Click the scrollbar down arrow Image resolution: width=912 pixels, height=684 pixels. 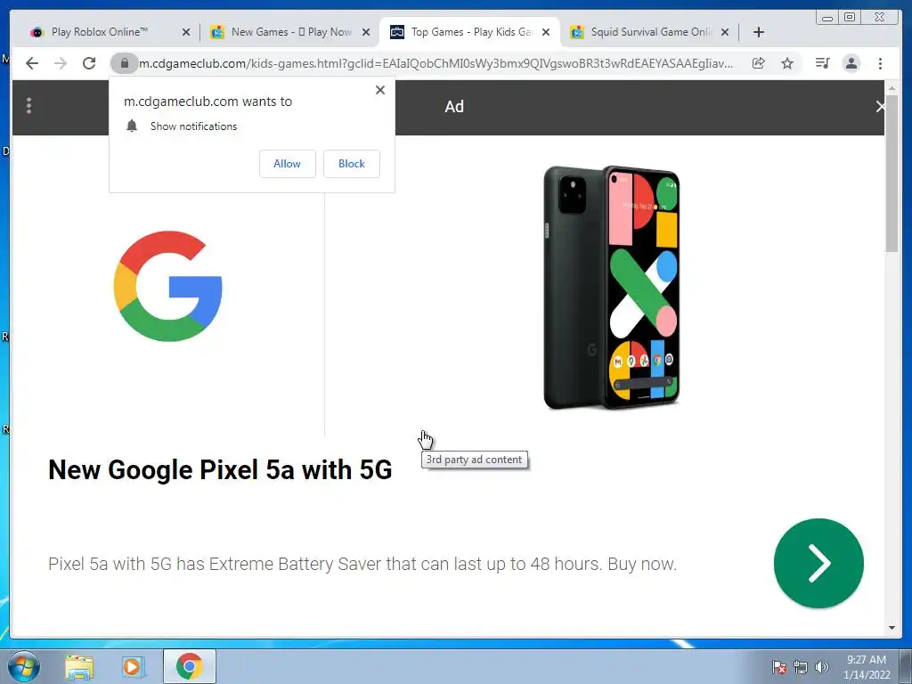[x=892, y=628]
